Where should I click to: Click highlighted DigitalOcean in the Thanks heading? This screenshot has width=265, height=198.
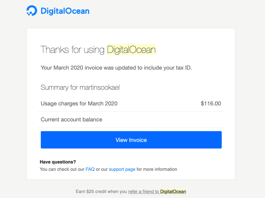131,50
